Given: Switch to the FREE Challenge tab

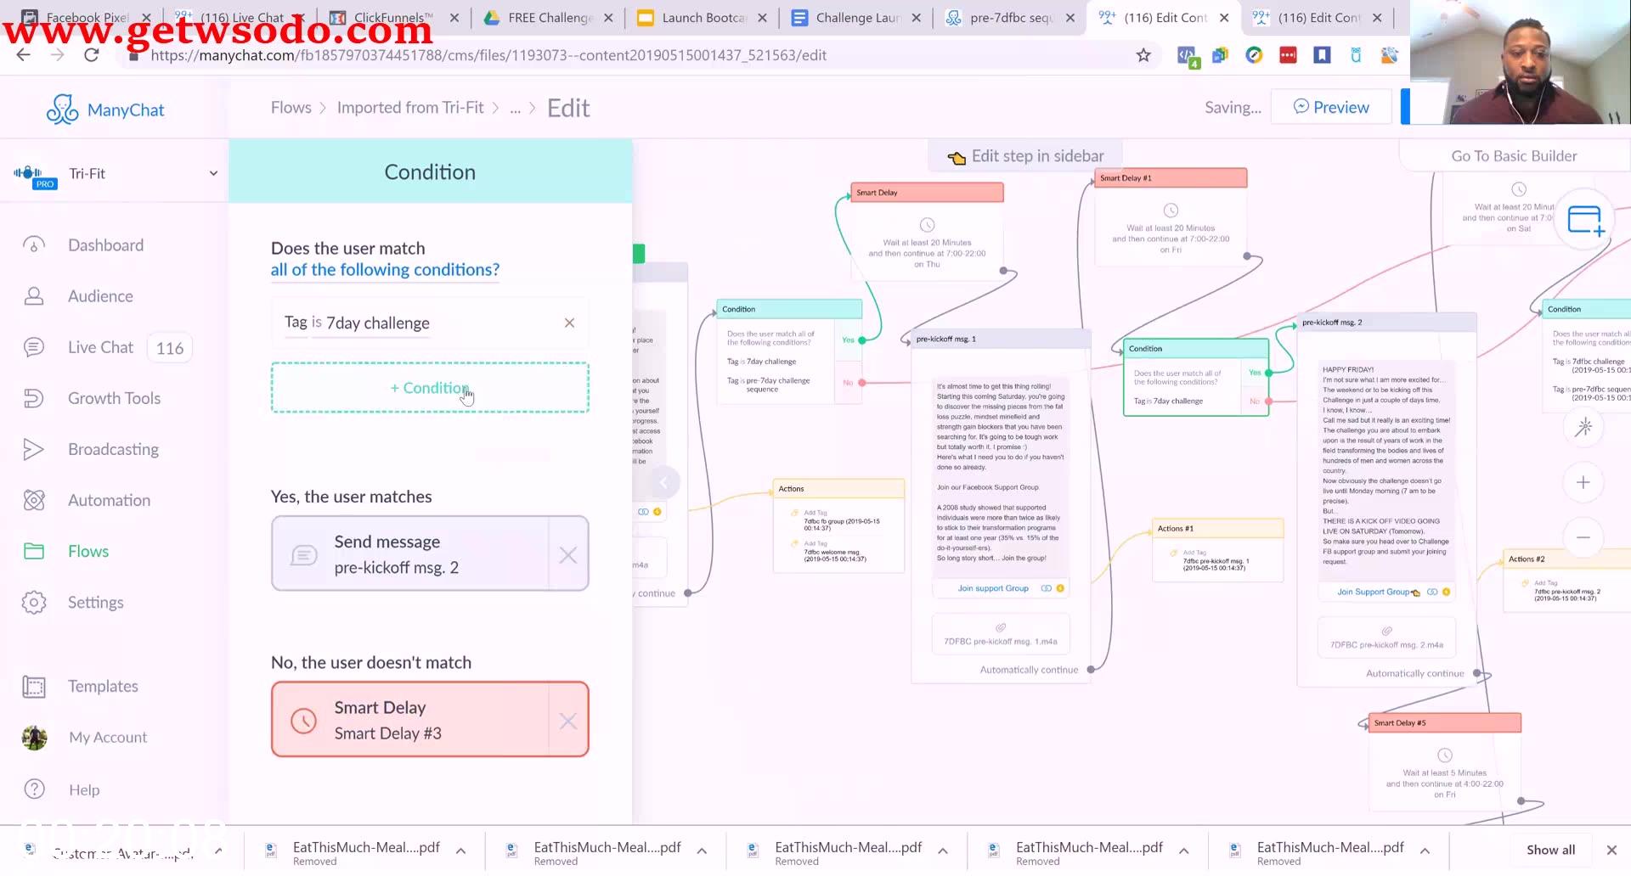Looking at the screenshot, I should click(x=548, y=17).
